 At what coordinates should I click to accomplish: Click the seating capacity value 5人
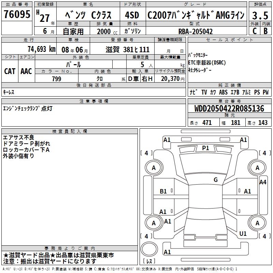147,65
